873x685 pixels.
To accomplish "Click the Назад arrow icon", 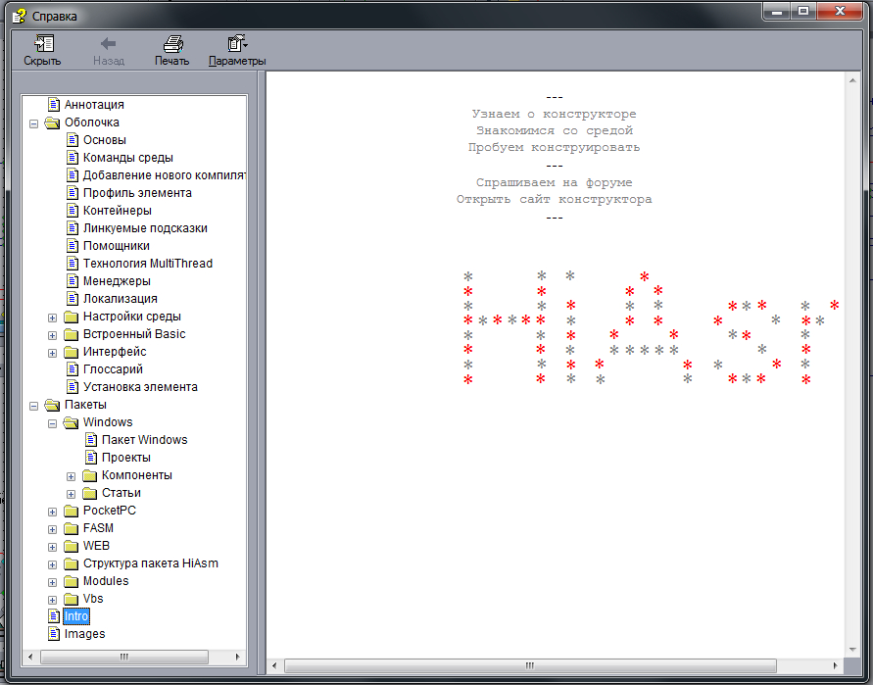I will [x=108, y=43].
